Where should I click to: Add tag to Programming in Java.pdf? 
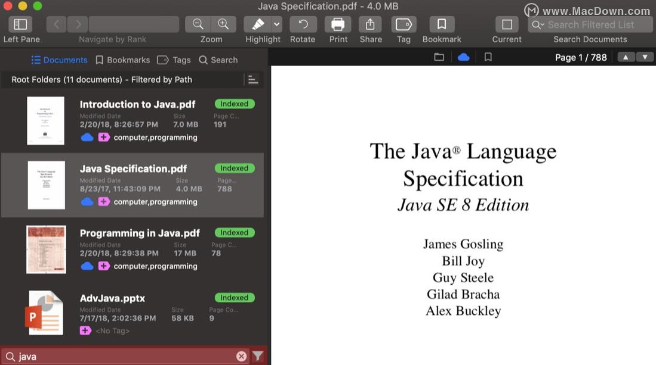[x=104, y=266]
